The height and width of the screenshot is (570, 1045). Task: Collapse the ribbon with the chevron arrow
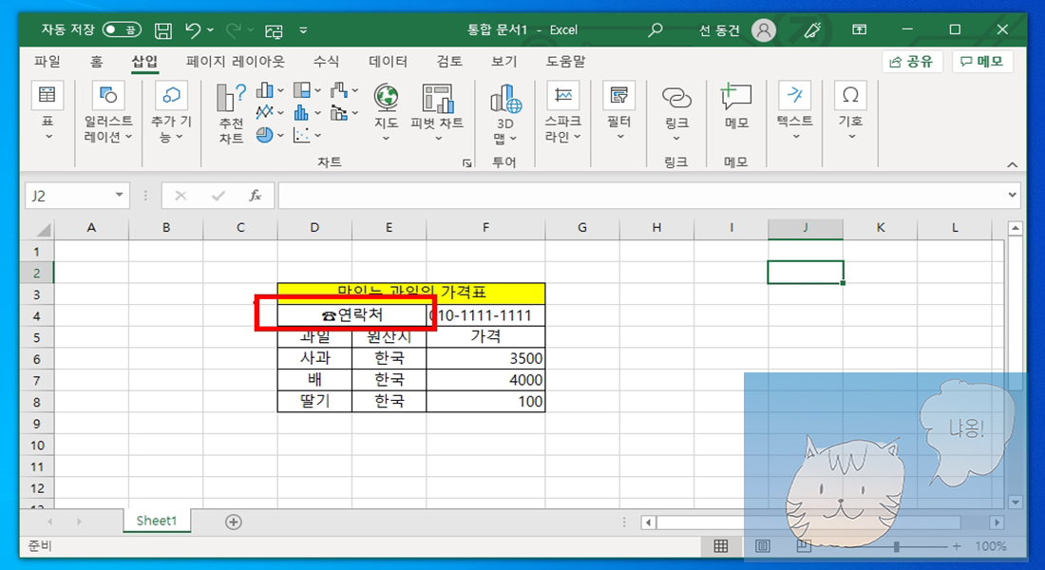point(1012,164)
